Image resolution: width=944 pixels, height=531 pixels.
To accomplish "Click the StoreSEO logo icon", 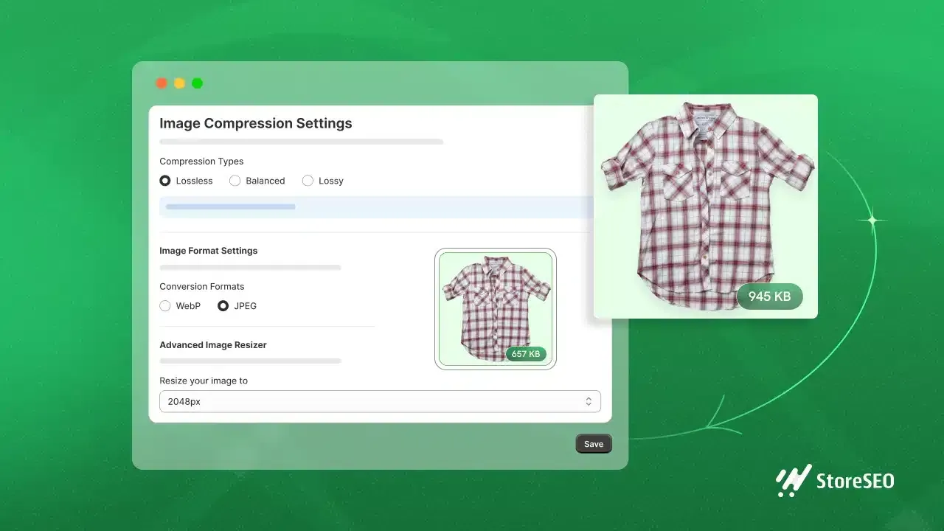I will 794,481.
